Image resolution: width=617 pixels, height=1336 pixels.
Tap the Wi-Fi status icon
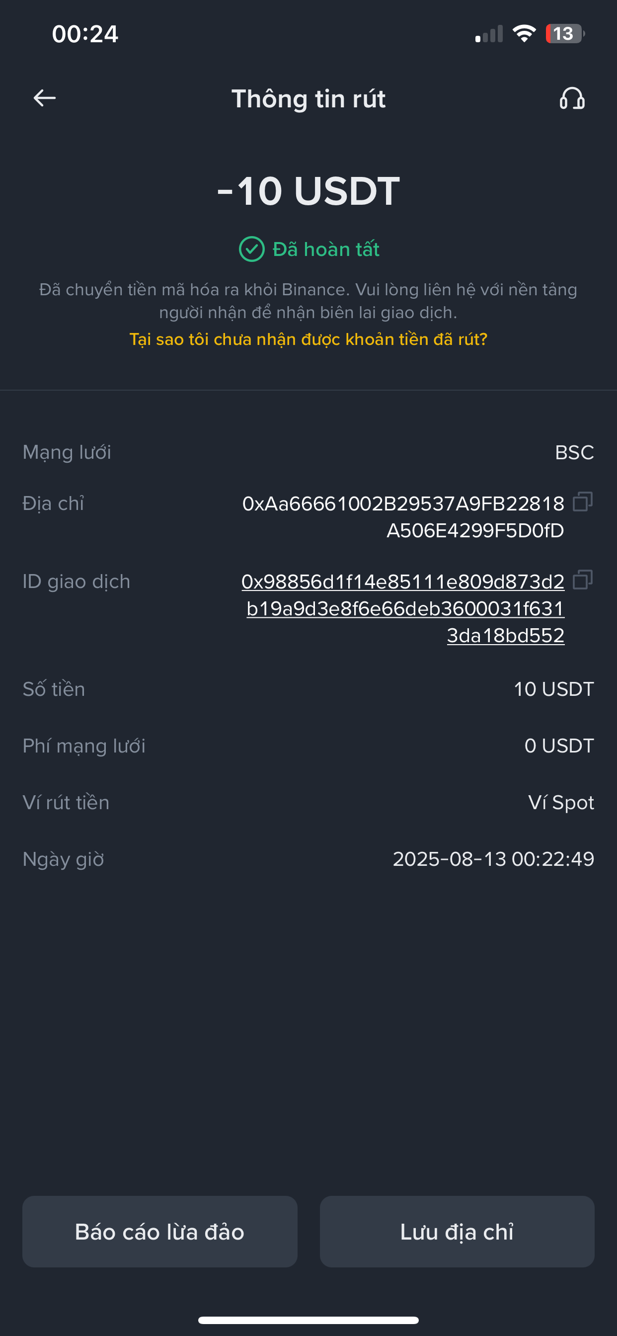(524, 34)
